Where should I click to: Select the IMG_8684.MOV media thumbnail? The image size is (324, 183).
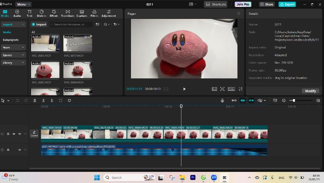(x=78, y=70)
